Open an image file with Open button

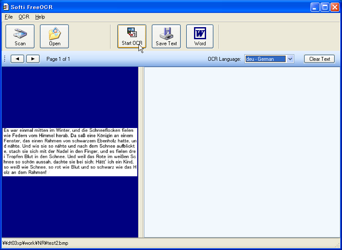tap(54, 36)
